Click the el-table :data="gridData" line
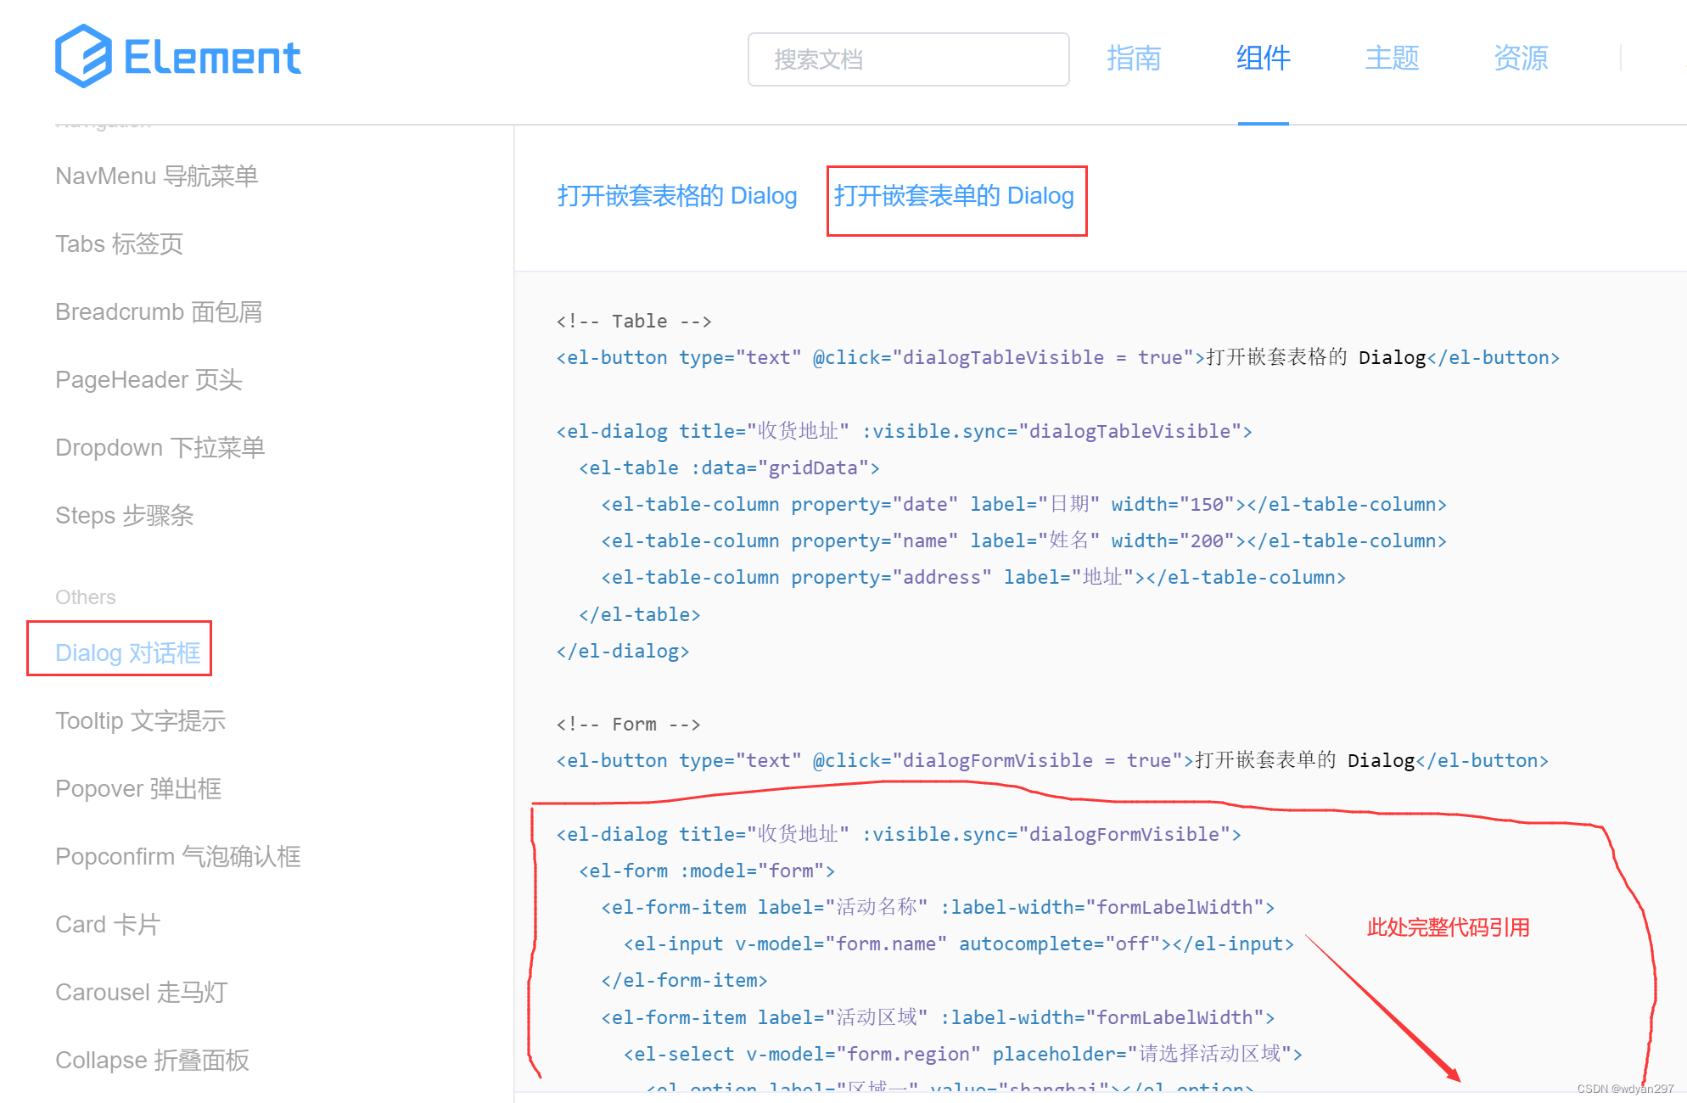 (729, 468)
